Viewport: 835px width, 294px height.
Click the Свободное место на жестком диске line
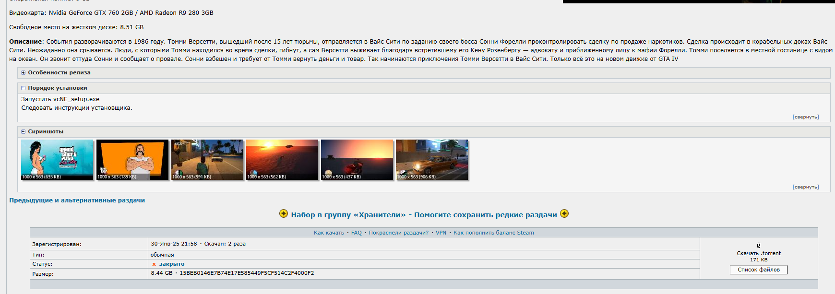coord(76,27)
